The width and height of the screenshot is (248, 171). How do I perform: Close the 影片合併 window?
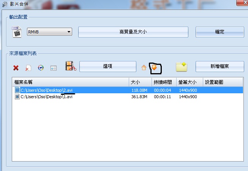tap(242, 3)
